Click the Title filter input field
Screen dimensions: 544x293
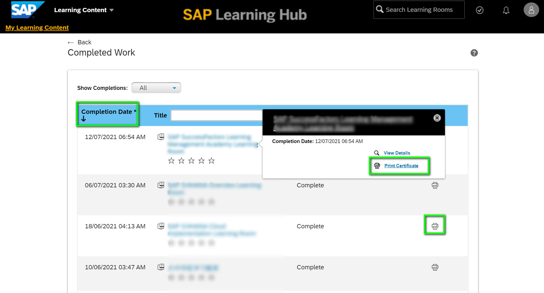tap(217, 115)
